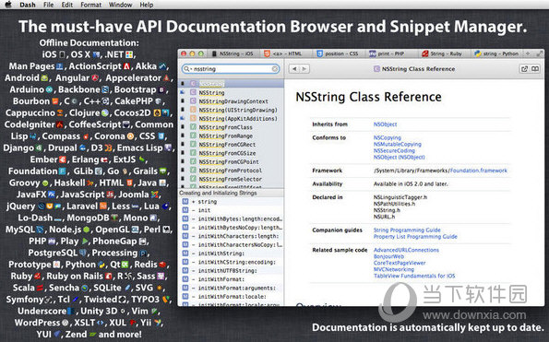
Task: Open Property List Programming Guide link
Action: pos(415,237)
